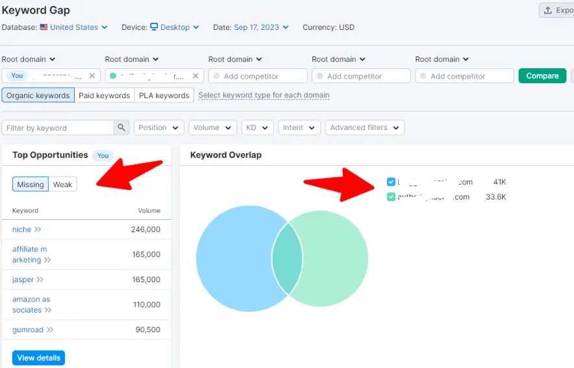Click the second Add competitor field
574x368 pixels.
[361, 76]
